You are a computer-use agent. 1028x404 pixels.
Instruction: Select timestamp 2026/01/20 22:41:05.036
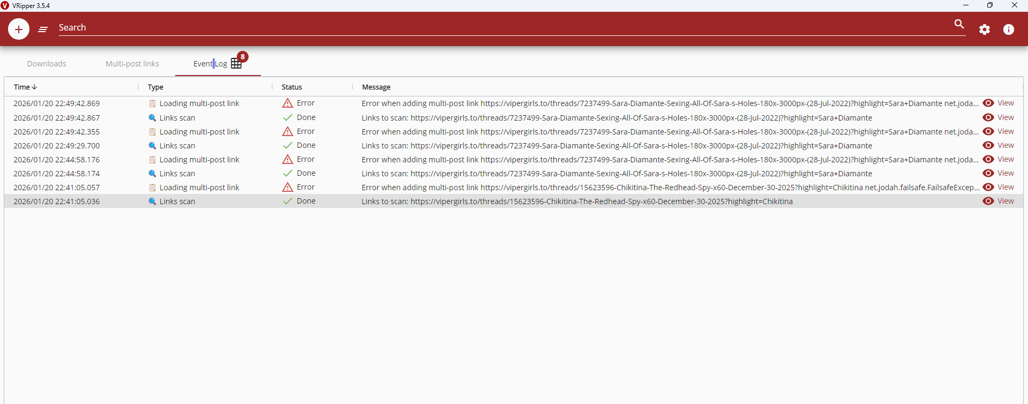56,201
